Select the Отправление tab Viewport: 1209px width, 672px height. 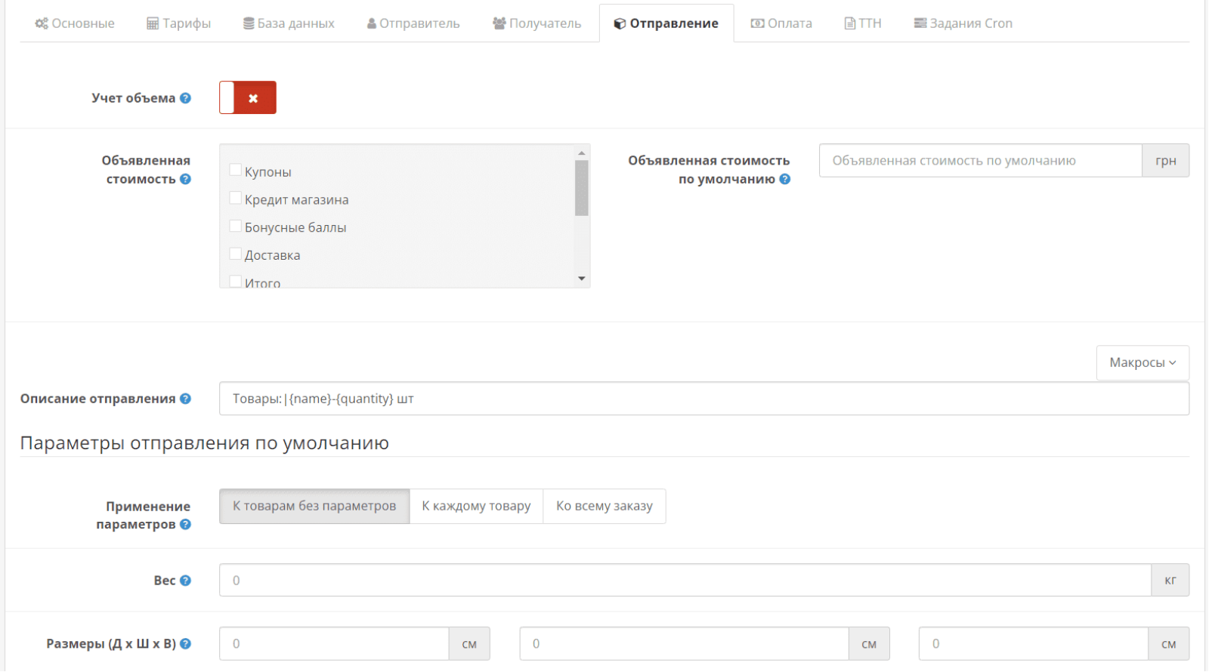pyautogui.click(x=666, y=23)
